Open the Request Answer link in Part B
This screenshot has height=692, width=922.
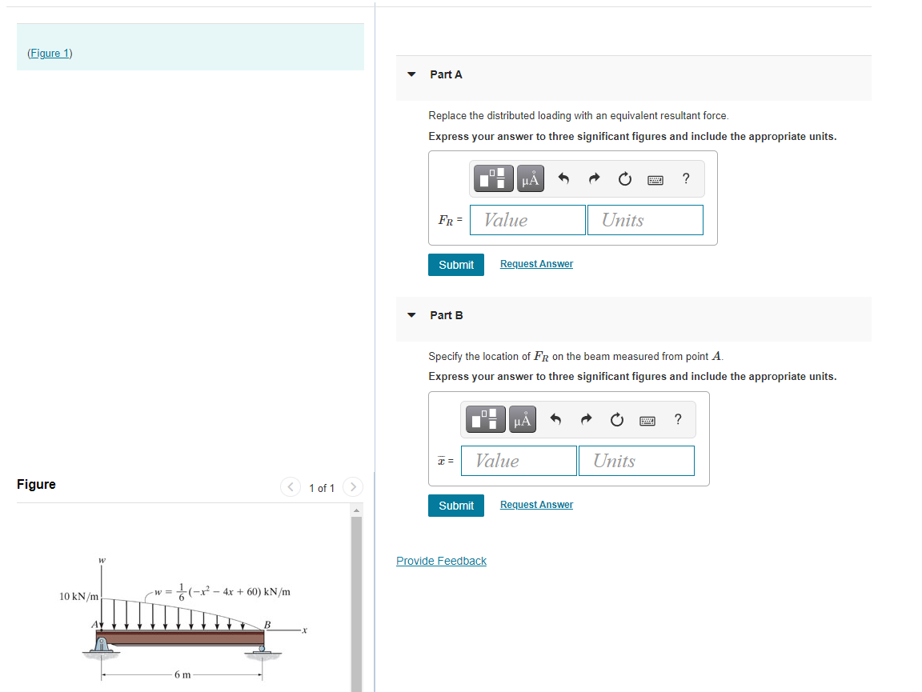pos(536,504)
